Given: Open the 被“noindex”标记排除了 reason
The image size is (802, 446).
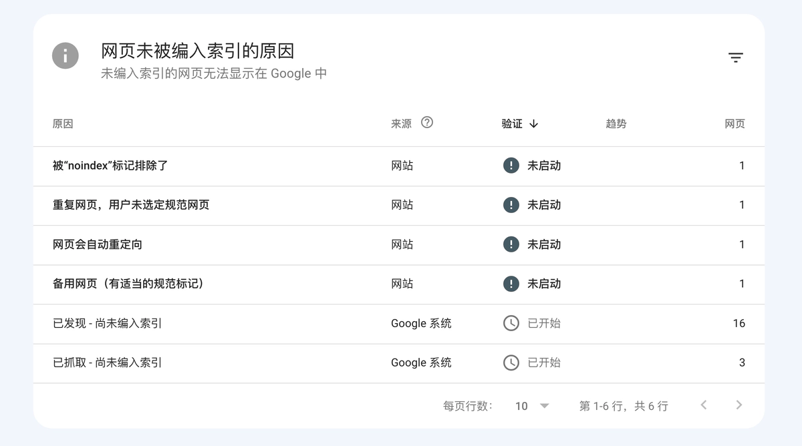Looking at the screenshot, I should (110, 166).
